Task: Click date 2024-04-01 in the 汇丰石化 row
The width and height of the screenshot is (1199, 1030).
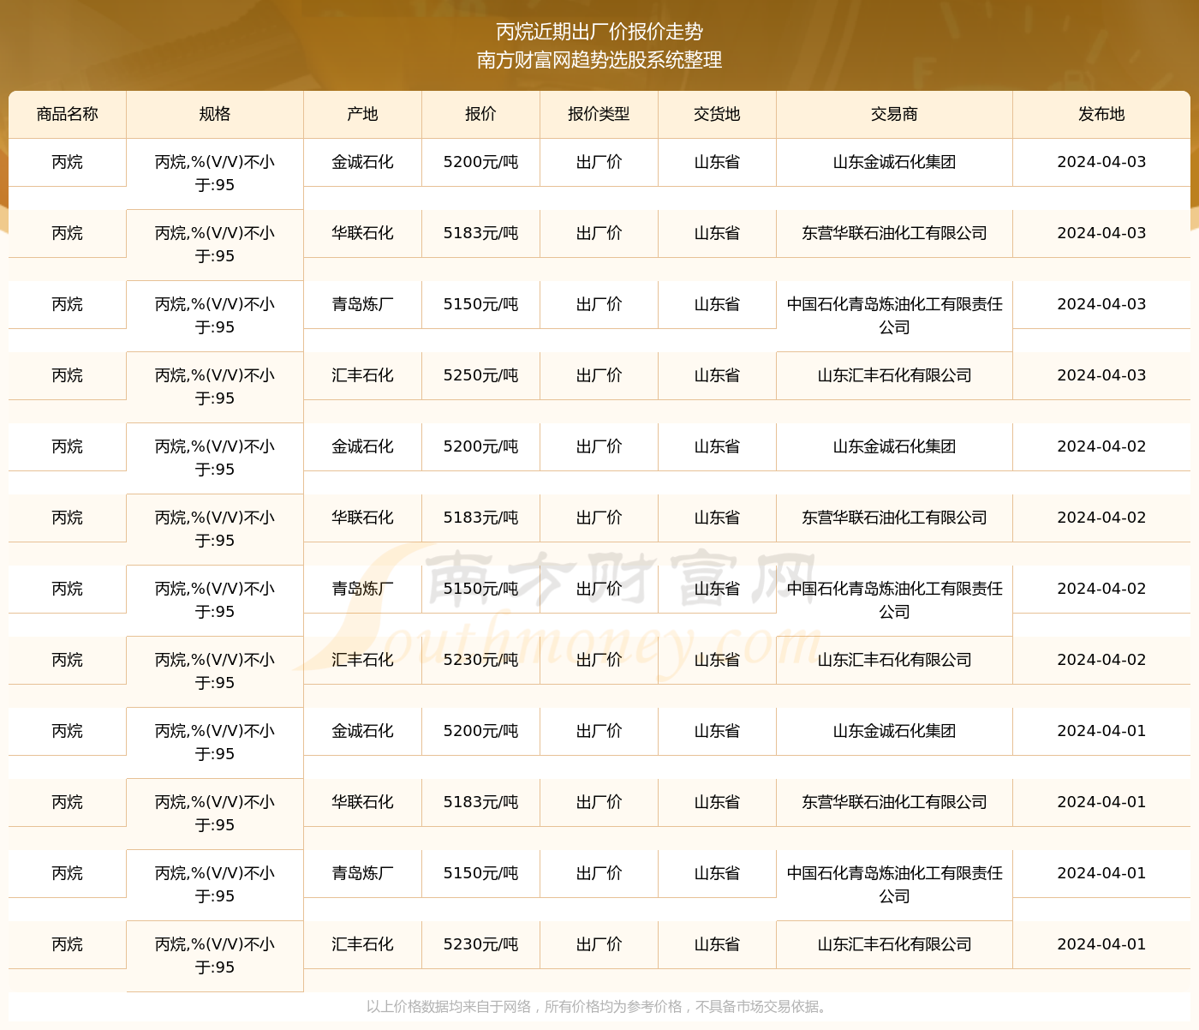Action: pos(1101,944)
